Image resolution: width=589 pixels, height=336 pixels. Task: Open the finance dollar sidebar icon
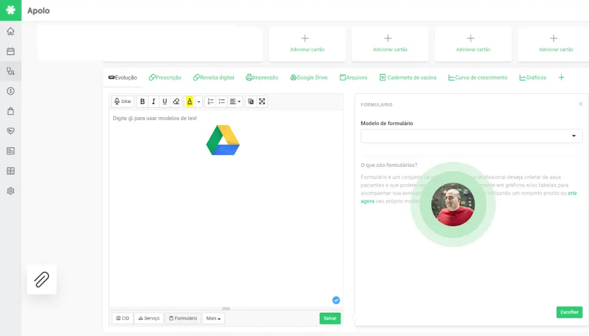[x=10, y=91]
